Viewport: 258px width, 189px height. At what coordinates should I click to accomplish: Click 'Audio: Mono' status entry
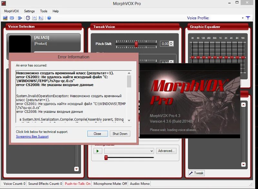coord(140,184)
